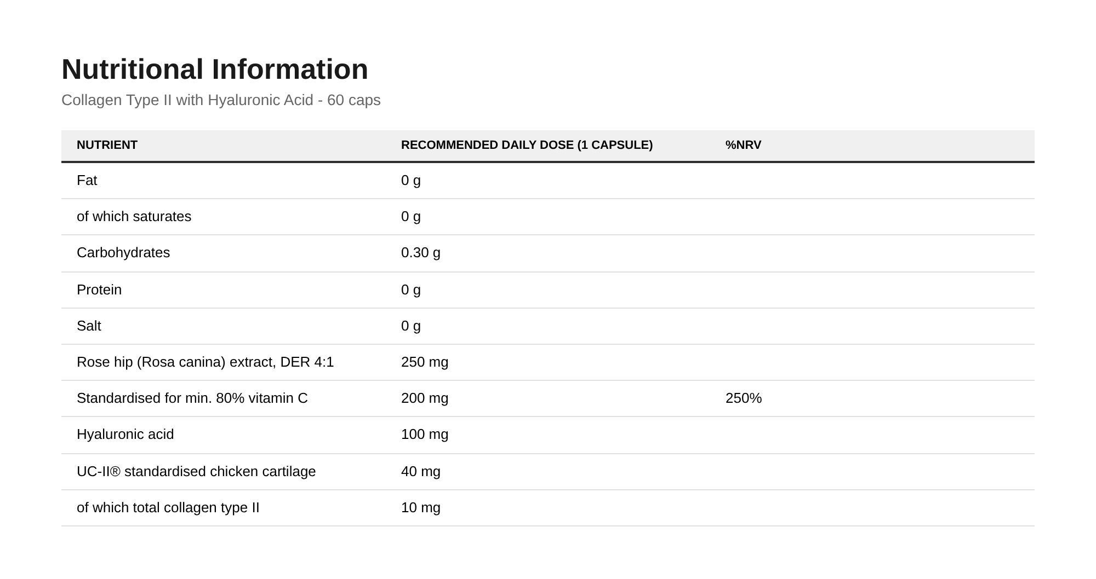Select the UC-II chicken cartilage row label
This screenshot has height=579, width=1096.
[x=196, y=472]
